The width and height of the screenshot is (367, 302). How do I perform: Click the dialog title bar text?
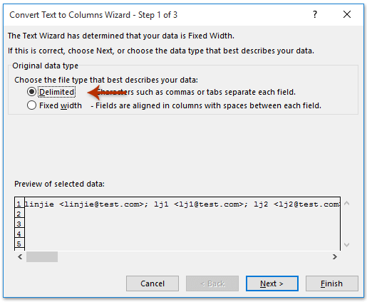tap(93, 15)
